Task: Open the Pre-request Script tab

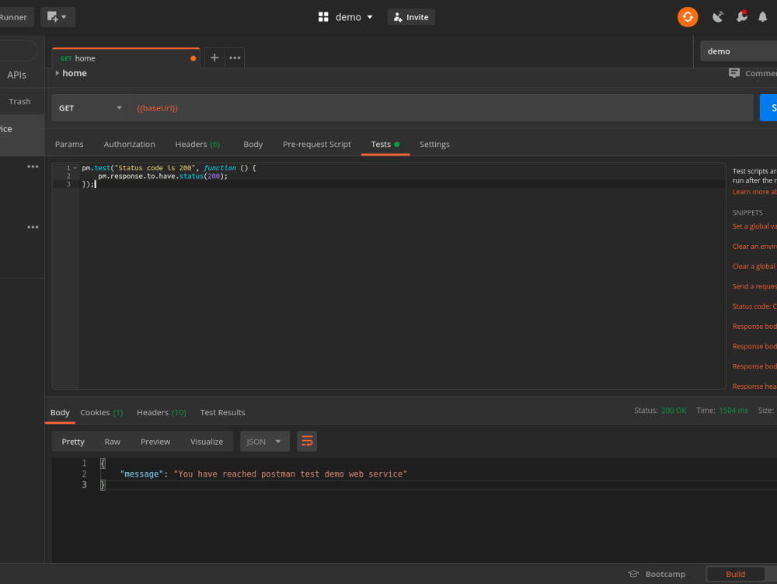Action: click(317, 145)
